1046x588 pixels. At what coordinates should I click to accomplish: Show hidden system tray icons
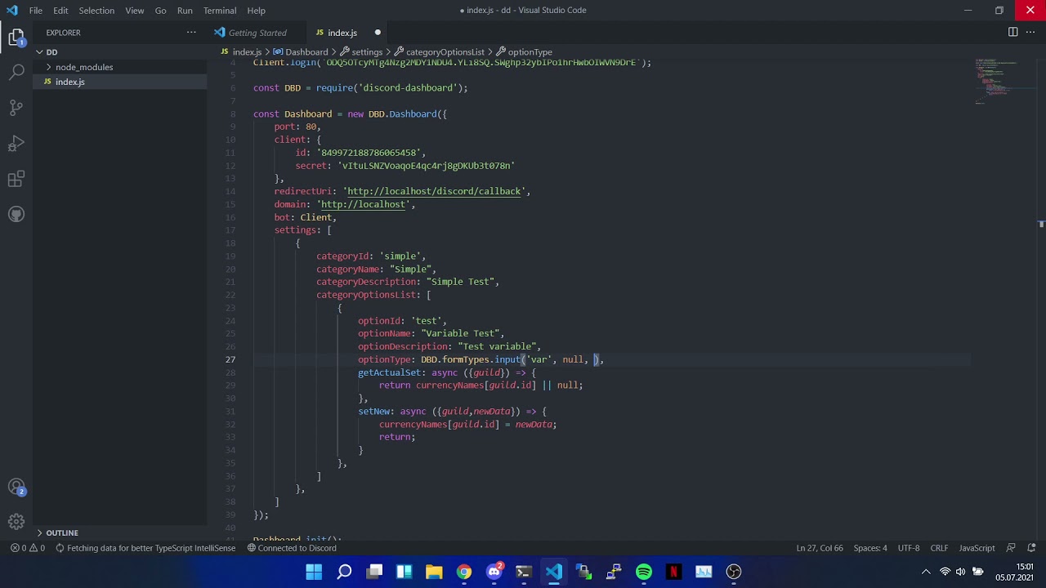point(926,572)
